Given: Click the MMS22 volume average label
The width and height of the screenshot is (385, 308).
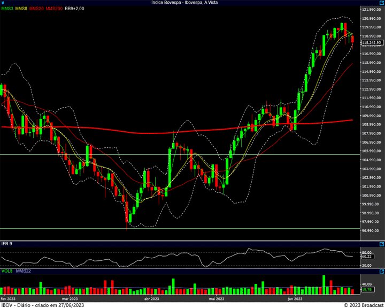Looking at the screenshot, I should 22,272.
